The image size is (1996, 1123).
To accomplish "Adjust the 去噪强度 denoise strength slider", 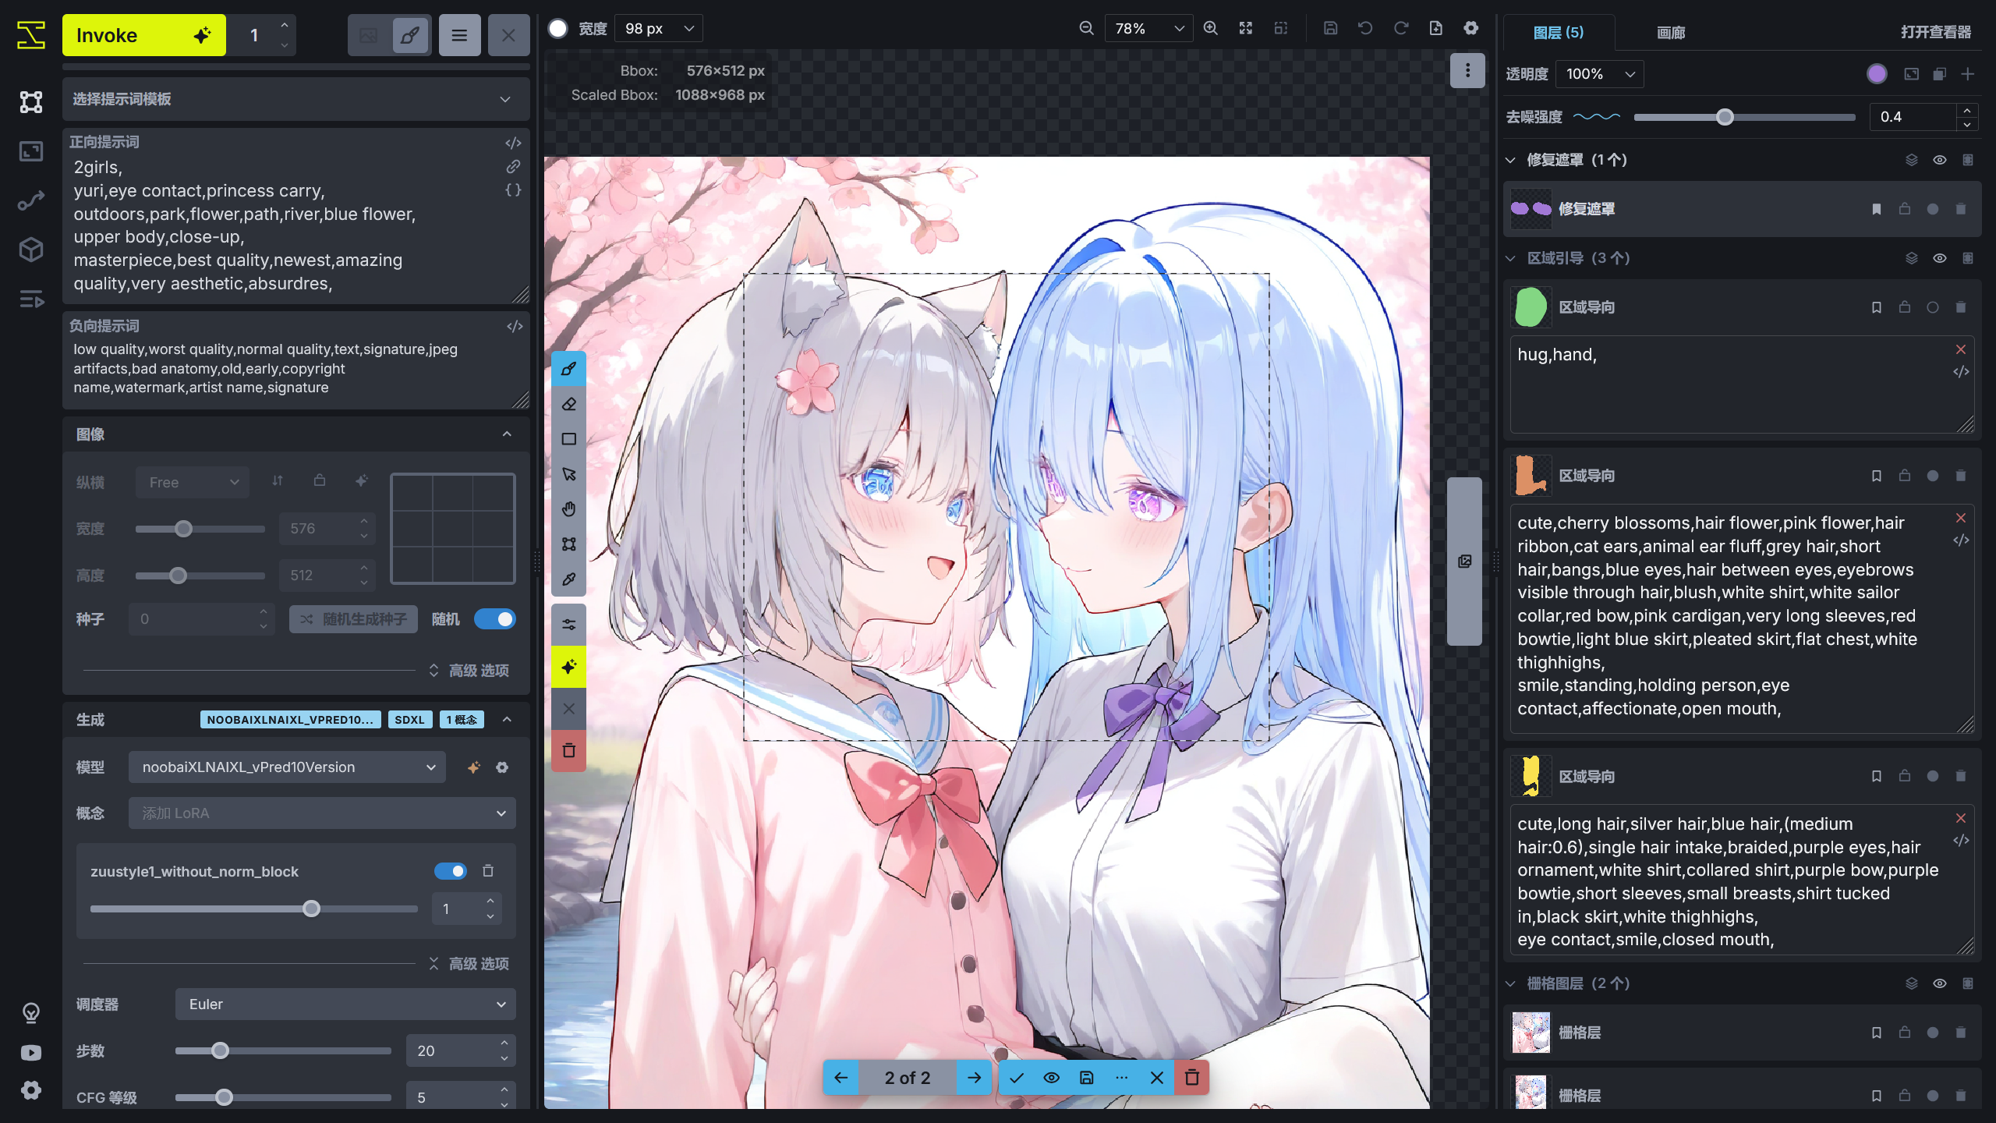I will point(1725,117).
